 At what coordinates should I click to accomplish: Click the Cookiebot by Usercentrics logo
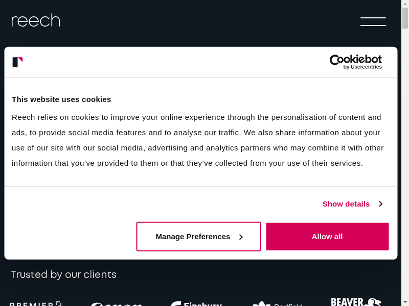click(x=355, y=62)
